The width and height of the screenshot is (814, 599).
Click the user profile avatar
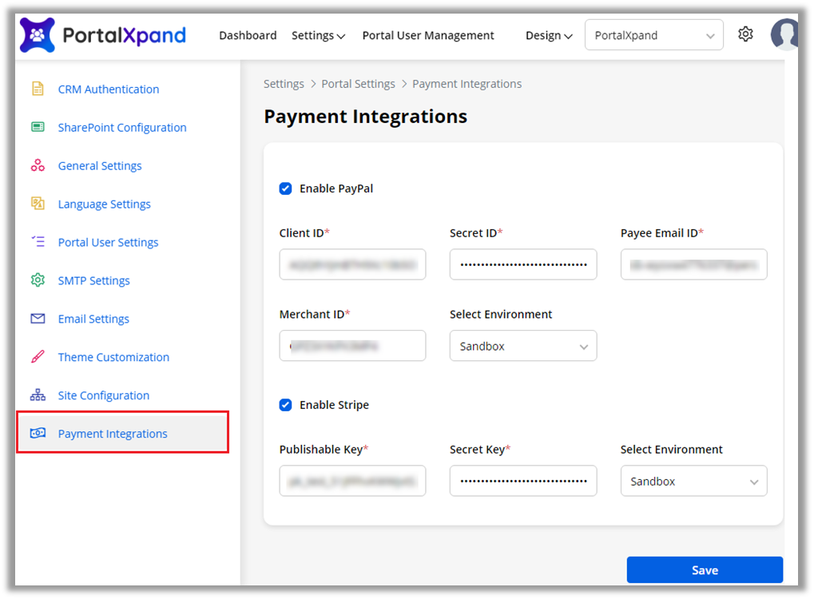coord(784,35)
